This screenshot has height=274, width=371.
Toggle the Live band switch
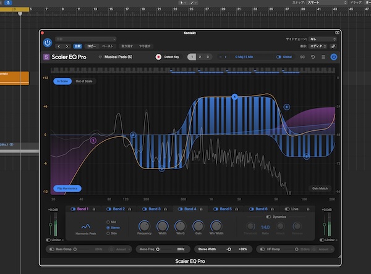click(x=287, y=209)
